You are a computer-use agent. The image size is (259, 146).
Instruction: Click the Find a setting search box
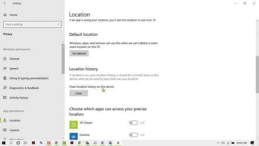(x=32, y=24)
